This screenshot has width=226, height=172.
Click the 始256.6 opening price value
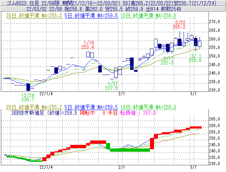[73, 9]
